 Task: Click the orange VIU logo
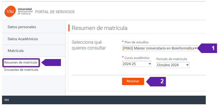pyautogui.click(x=10, y=11)
